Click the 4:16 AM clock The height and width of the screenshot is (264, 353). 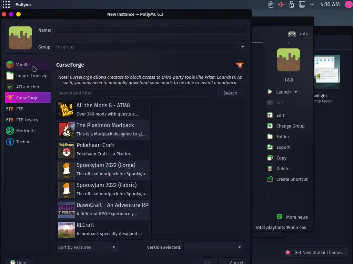(330, 4)
